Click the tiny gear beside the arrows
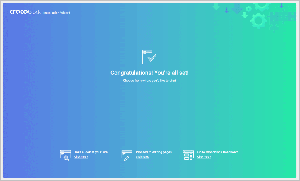Image resolution: width=300 pixels, height=181 pixels. (x=249, y=9)
